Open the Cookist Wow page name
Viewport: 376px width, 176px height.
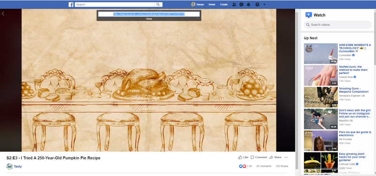tap(346, 77)
